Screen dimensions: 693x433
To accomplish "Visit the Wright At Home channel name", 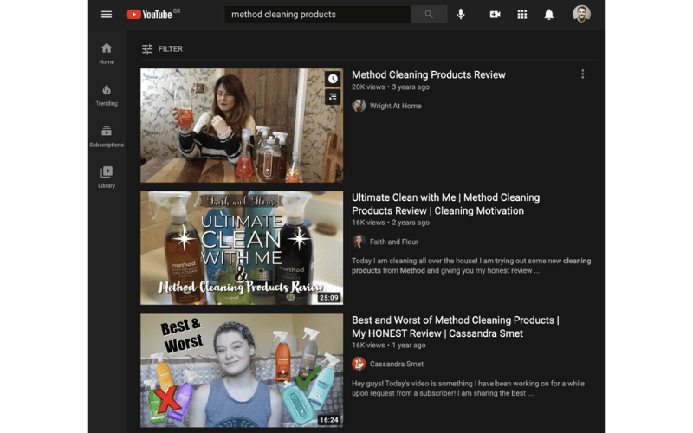I will (x=396, y=106).
